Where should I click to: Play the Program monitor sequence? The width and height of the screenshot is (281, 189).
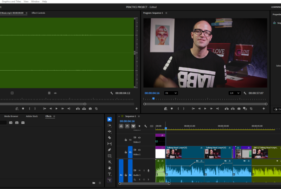click(x=205, y=108)
